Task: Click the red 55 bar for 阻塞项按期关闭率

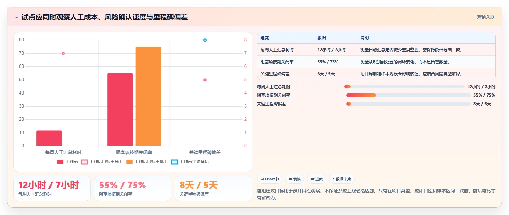Action: click(x=120, y=109)
